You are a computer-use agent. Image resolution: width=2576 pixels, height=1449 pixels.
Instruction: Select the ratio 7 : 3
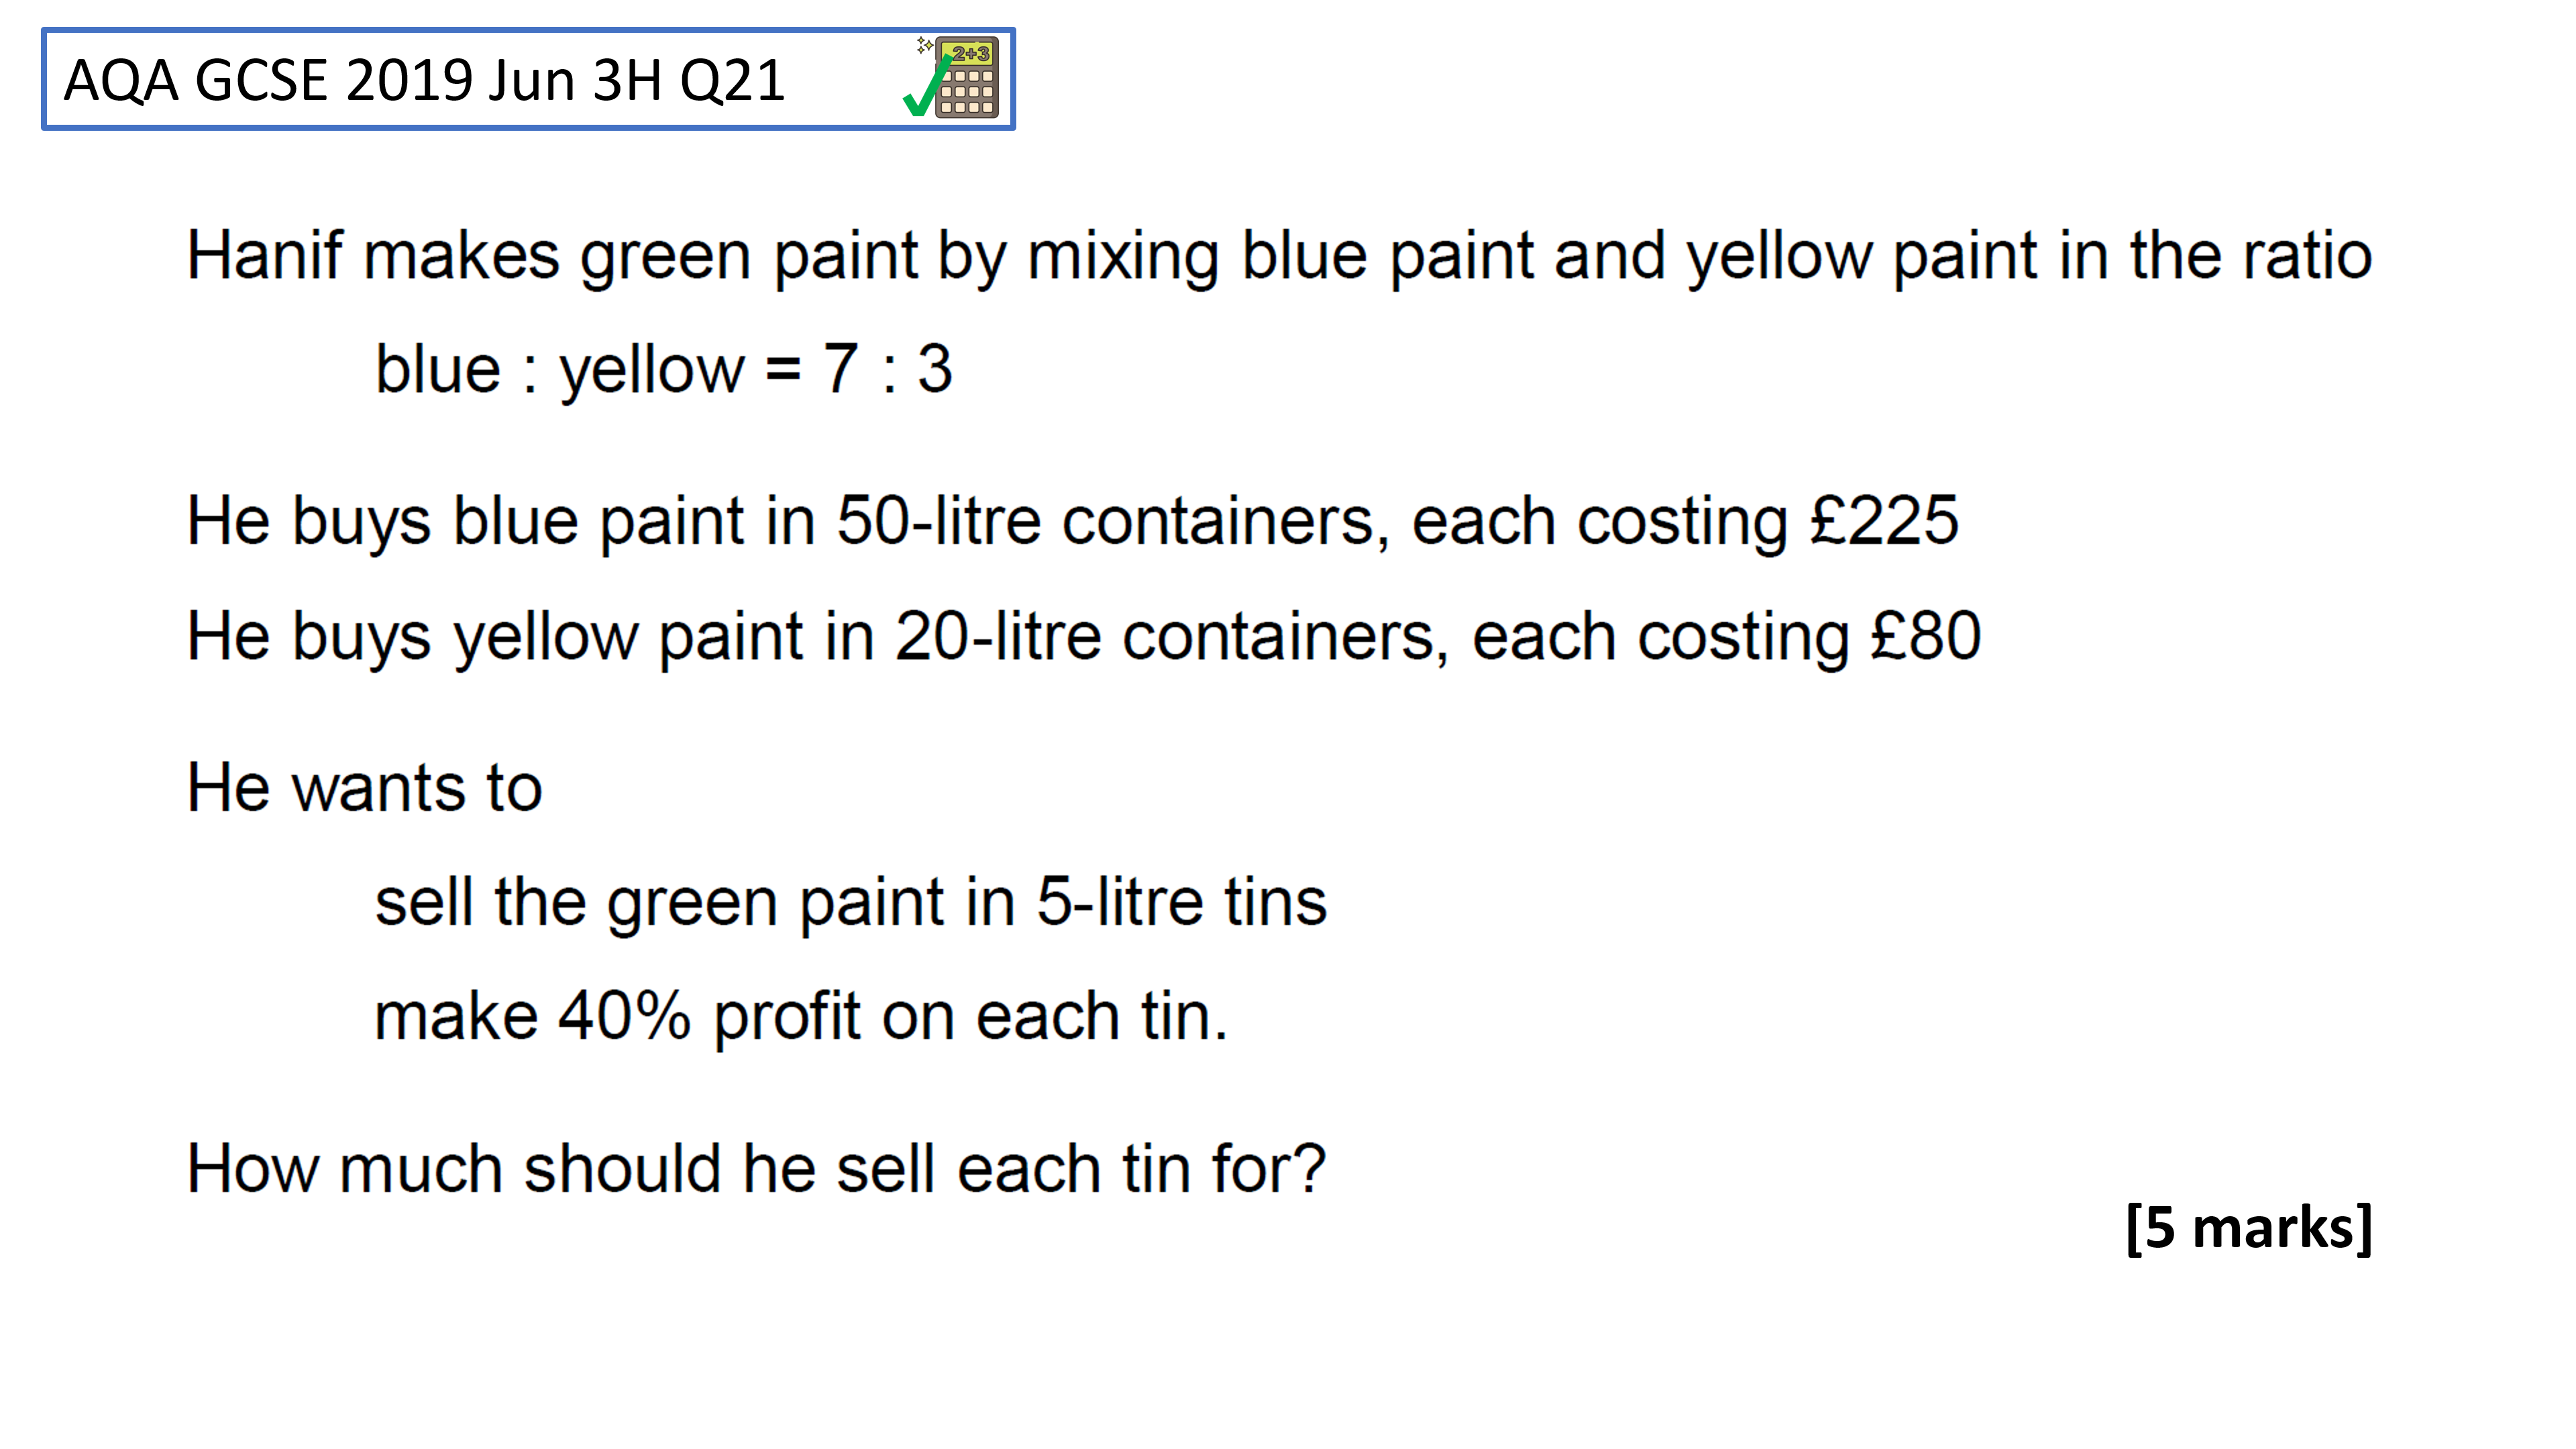887,368
